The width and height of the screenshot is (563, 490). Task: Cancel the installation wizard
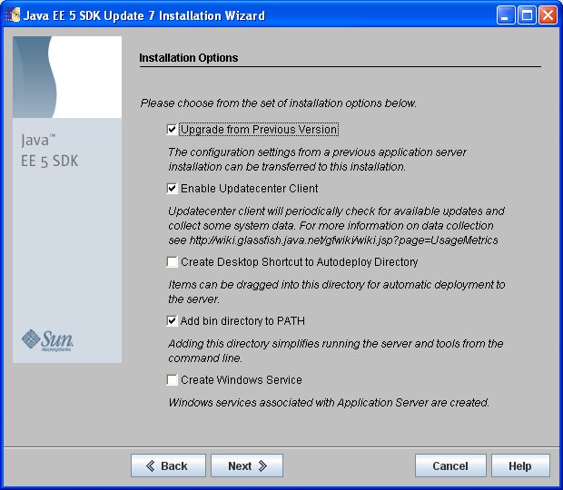click(x=450, y=465)
